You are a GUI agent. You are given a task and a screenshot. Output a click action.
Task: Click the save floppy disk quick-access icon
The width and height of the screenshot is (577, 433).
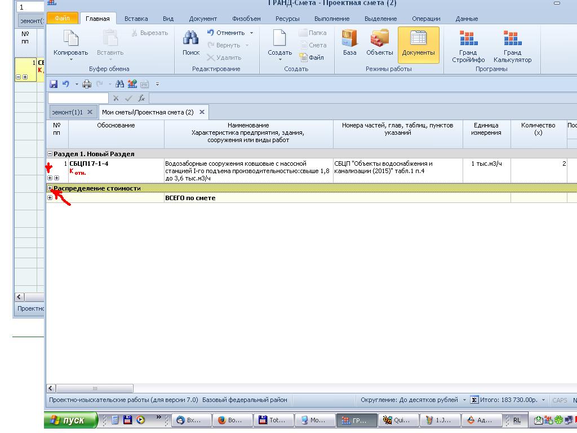pos(54,84)
